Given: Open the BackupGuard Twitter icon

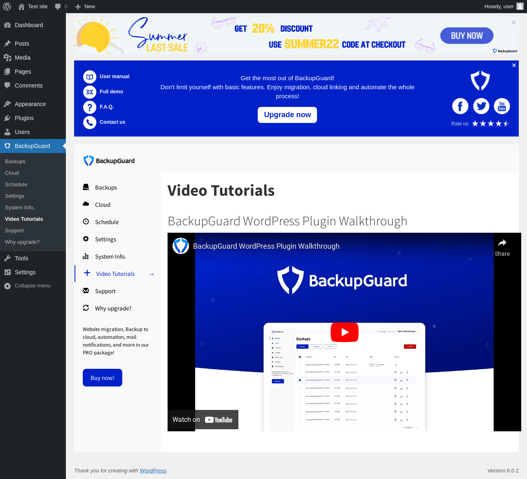Looking at the screenshot, I should click(x=481, y=106).
